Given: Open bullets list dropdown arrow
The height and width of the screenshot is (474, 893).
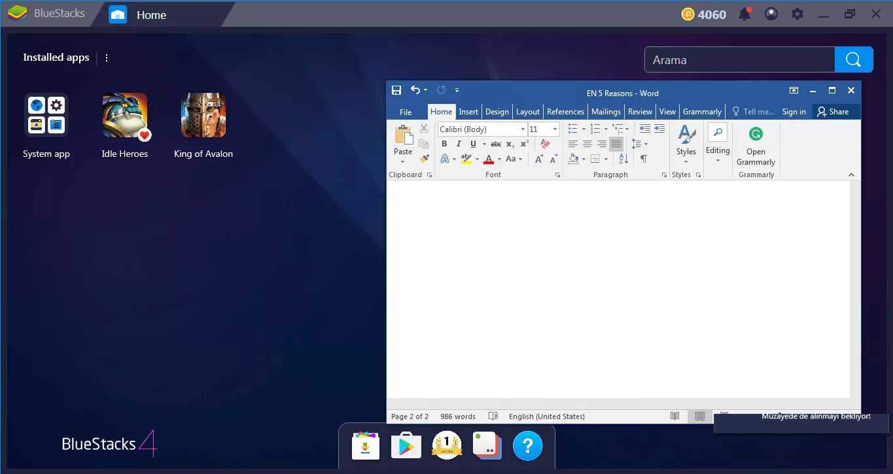Looking at the screenshot, I should pyautogui.click(x=584, y=129).
